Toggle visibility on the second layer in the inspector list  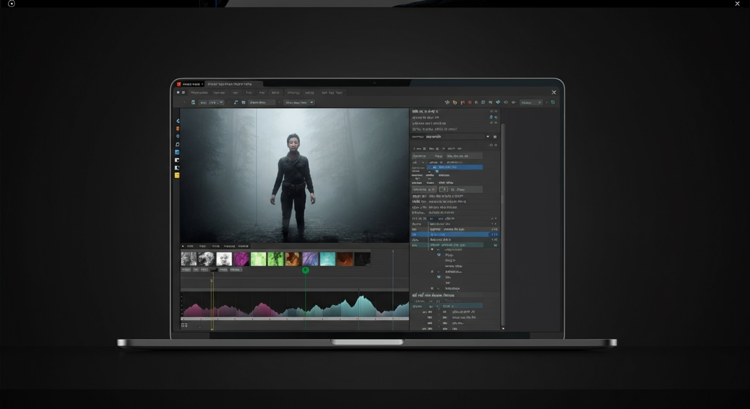(x=495, y=117)
